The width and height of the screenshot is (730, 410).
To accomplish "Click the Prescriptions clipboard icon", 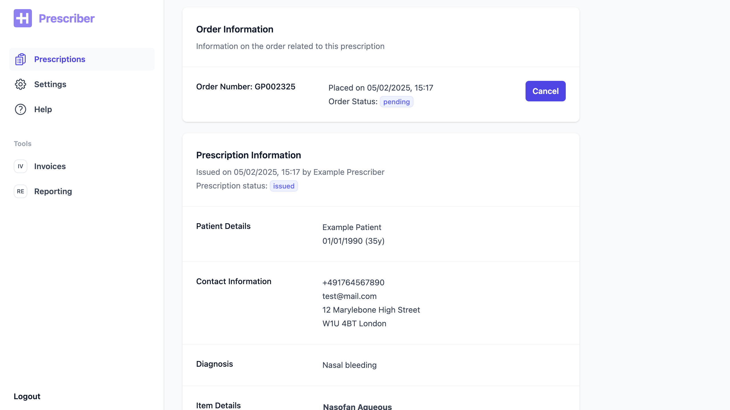I will pyautogui.click(x=21, y=59).
